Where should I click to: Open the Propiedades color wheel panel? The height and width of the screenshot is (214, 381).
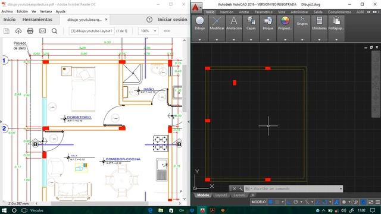click(x=285, y=24)
